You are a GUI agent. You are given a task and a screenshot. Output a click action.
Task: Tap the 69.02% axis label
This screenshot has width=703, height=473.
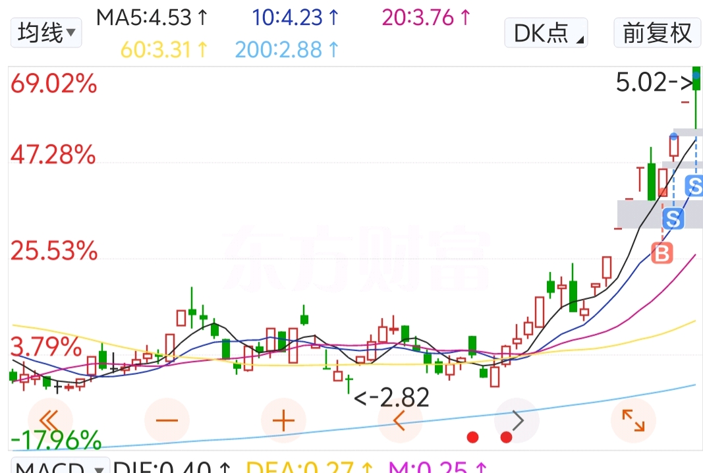(x=54, y=84)
